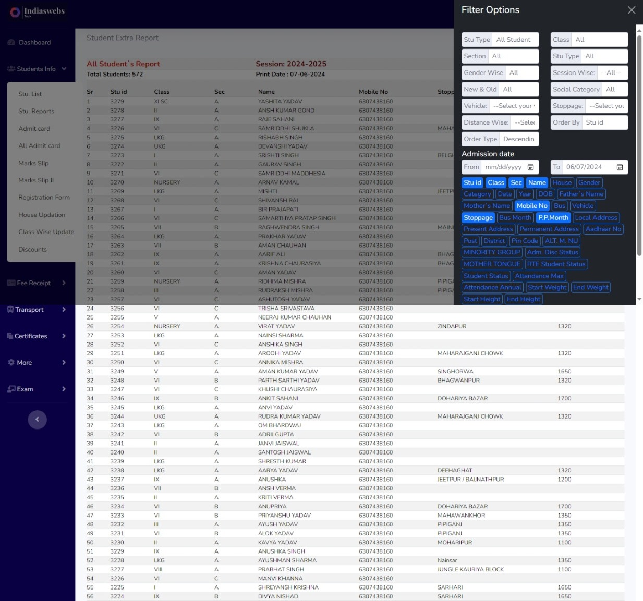Click the More gear icon
The width and height of the screenshot is (643, 601).
(x=11, y=363)
